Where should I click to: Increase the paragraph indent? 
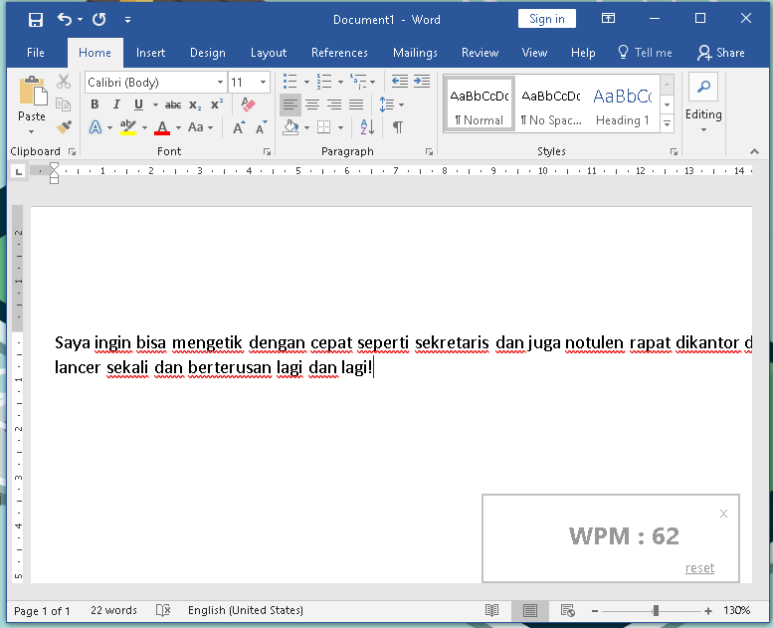click(x=422, y=82)
